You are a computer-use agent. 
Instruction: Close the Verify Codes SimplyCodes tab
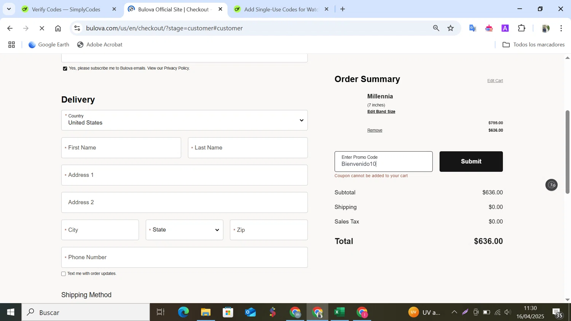click(x=114, y=9)
